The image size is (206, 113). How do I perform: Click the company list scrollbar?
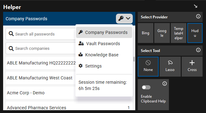[x=134, y=59]
